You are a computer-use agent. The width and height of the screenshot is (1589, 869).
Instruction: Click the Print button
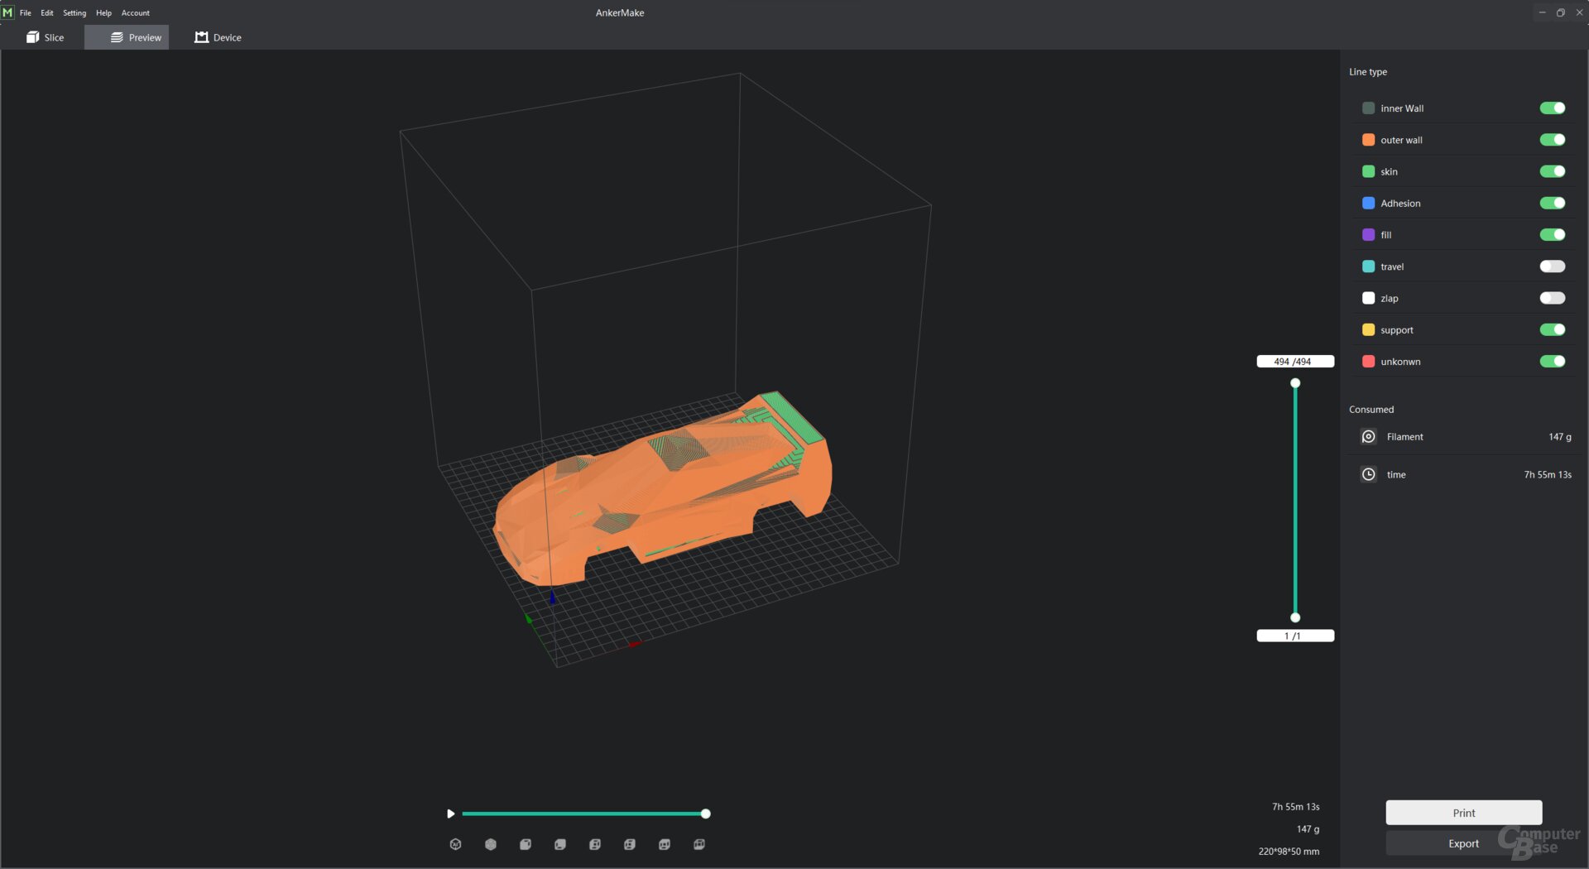(x=1463, y=813)
